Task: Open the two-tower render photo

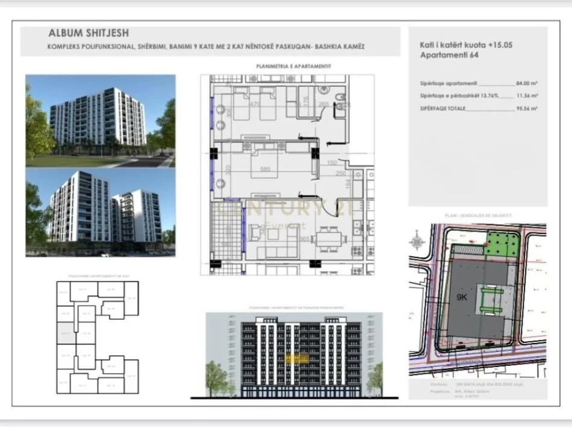Action: tap(101, 212)
